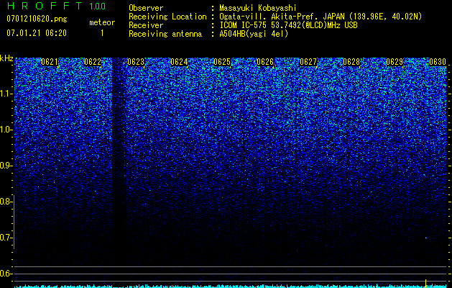Click the 1.1 frequency axis label
The image size is (452, 288).
click(x=6, y=94)
